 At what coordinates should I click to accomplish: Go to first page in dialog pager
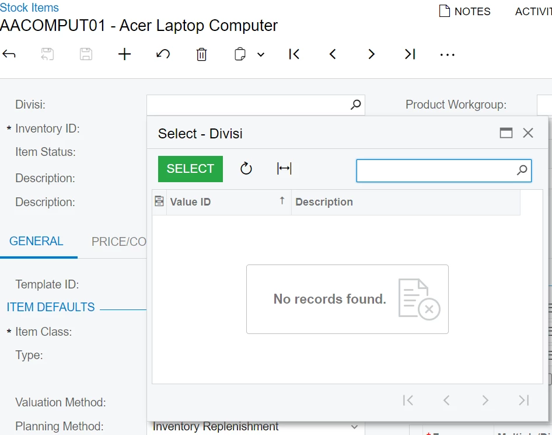point(408,401)
